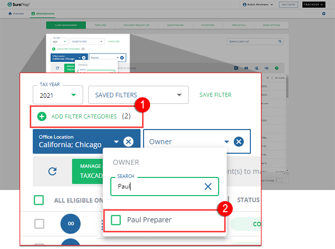The height and width of the screenshot is (249, 335).
Task: Open the Admin Settings tab
Action: point(272,25)
